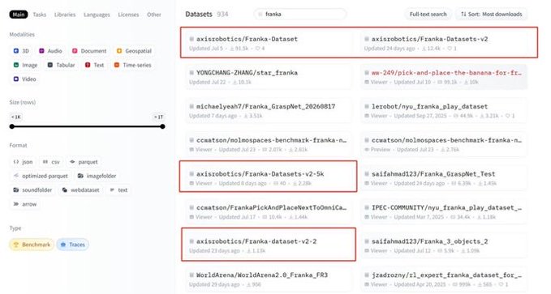Click download icon under michaelyeah7/Franka_GraspNet_20260817

[246, 116]
